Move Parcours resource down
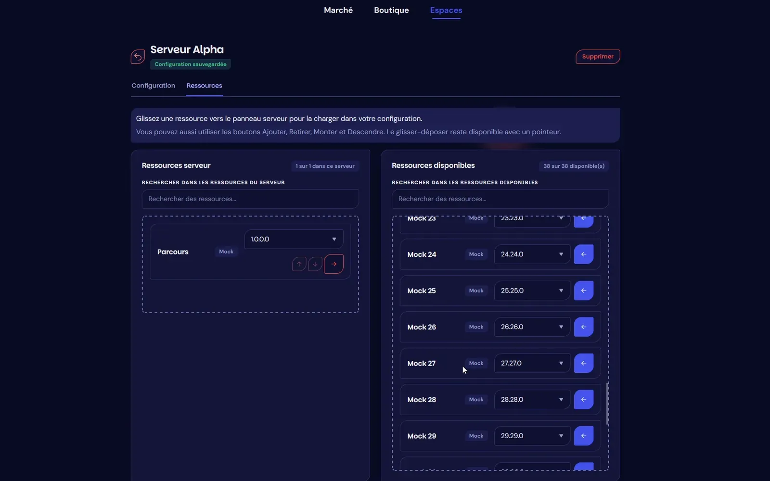Viewport: 770px width, 481px height. 315,264
